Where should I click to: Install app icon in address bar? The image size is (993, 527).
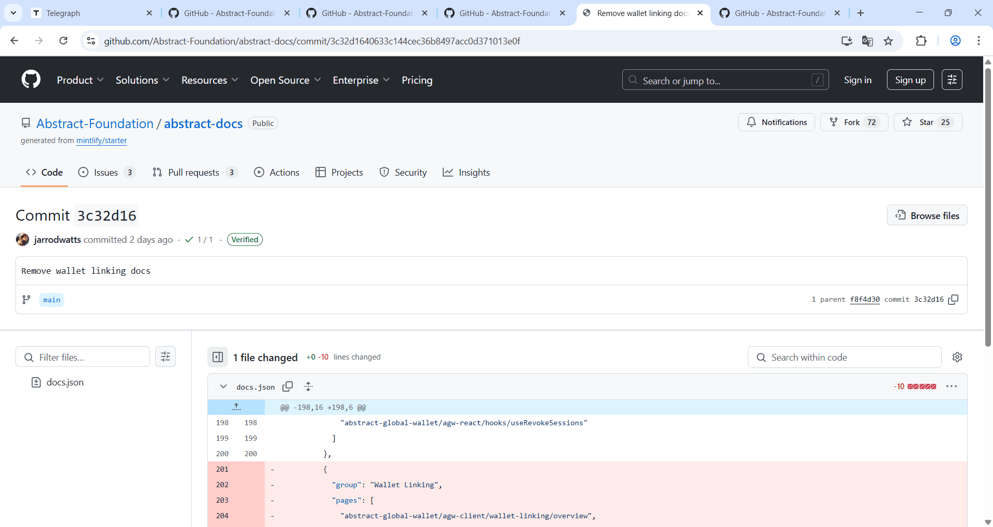click(x=847, y=41)
